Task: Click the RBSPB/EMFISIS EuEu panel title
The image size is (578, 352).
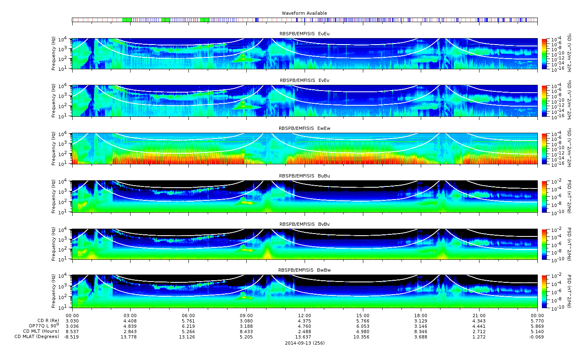Action: pos(304,34)
